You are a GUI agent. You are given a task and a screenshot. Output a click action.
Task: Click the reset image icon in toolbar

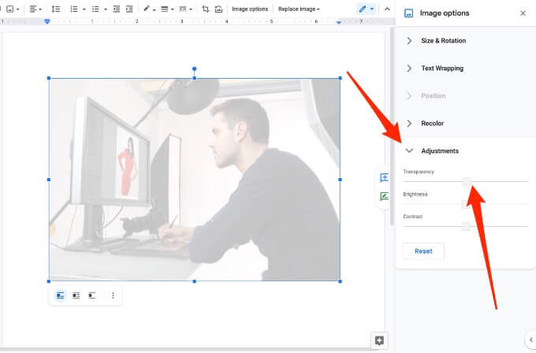(218, 9)
